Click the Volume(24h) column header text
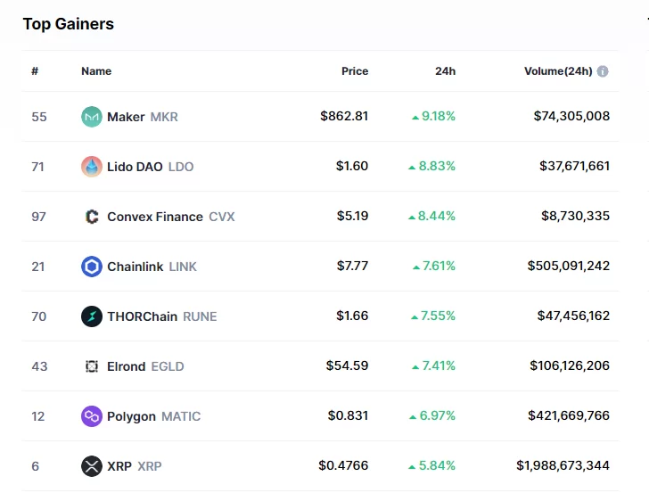The width and height of the screenshot is (649, 501). pos(558,71)
